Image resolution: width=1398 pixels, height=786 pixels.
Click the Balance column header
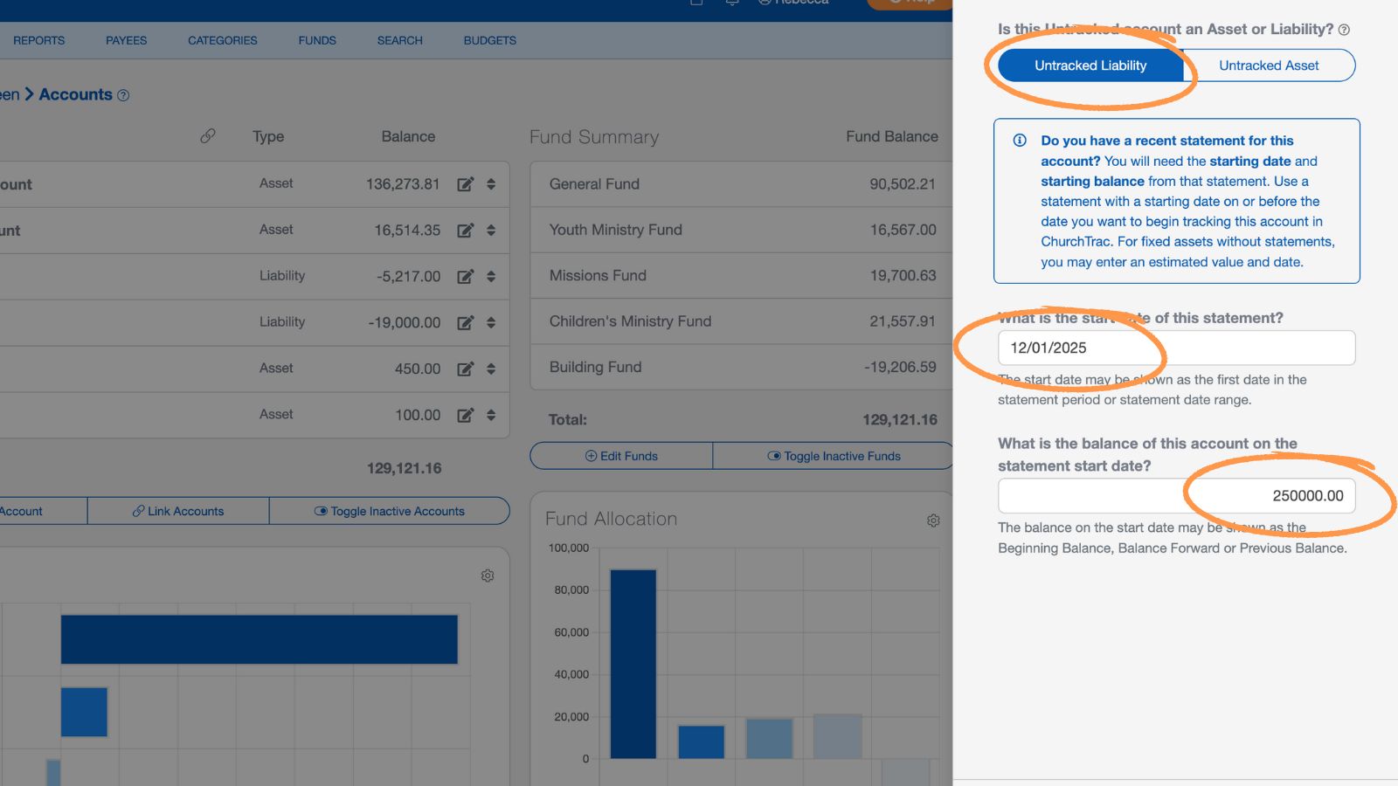point(408,136)
